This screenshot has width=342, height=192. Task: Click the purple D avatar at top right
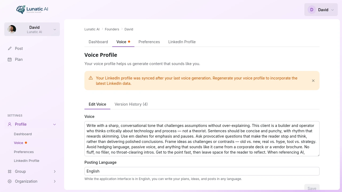click(x=312, y=10)
